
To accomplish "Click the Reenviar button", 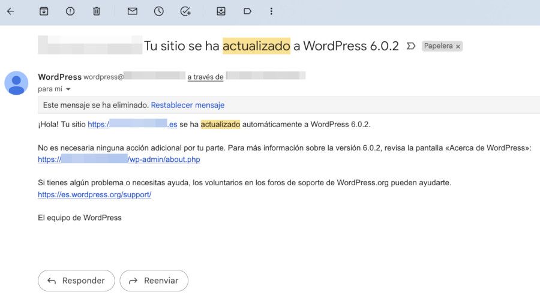I will [x=154, y=281].
